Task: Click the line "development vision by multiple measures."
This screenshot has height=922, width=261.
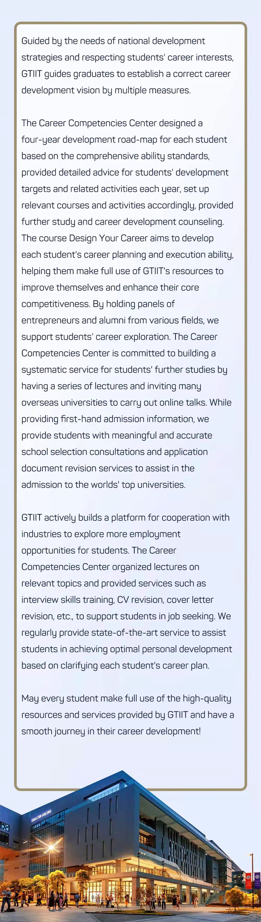Action: pyautogui.click(x=106, y=90)
